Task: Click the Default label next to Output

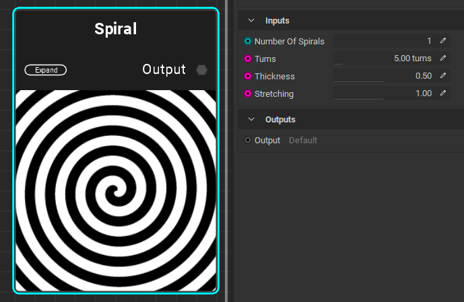Action: pyautogui.click(x=303, y=141)
